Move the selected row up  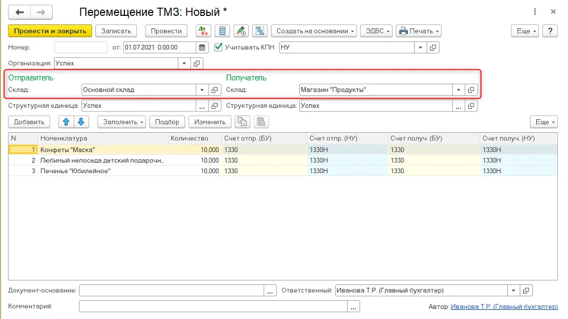(66, 122)
